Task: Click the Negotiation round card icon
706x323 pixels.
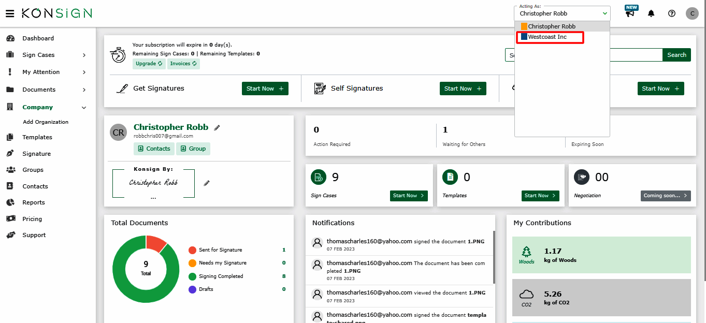Action: point(582,177)
